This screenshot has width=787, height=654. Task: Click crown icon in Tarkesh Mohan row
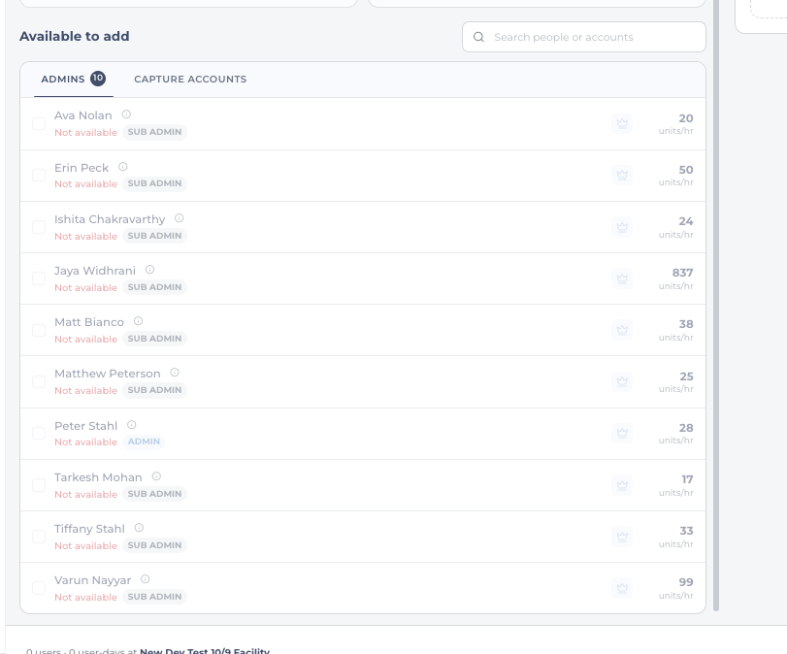tap(622, 485)
